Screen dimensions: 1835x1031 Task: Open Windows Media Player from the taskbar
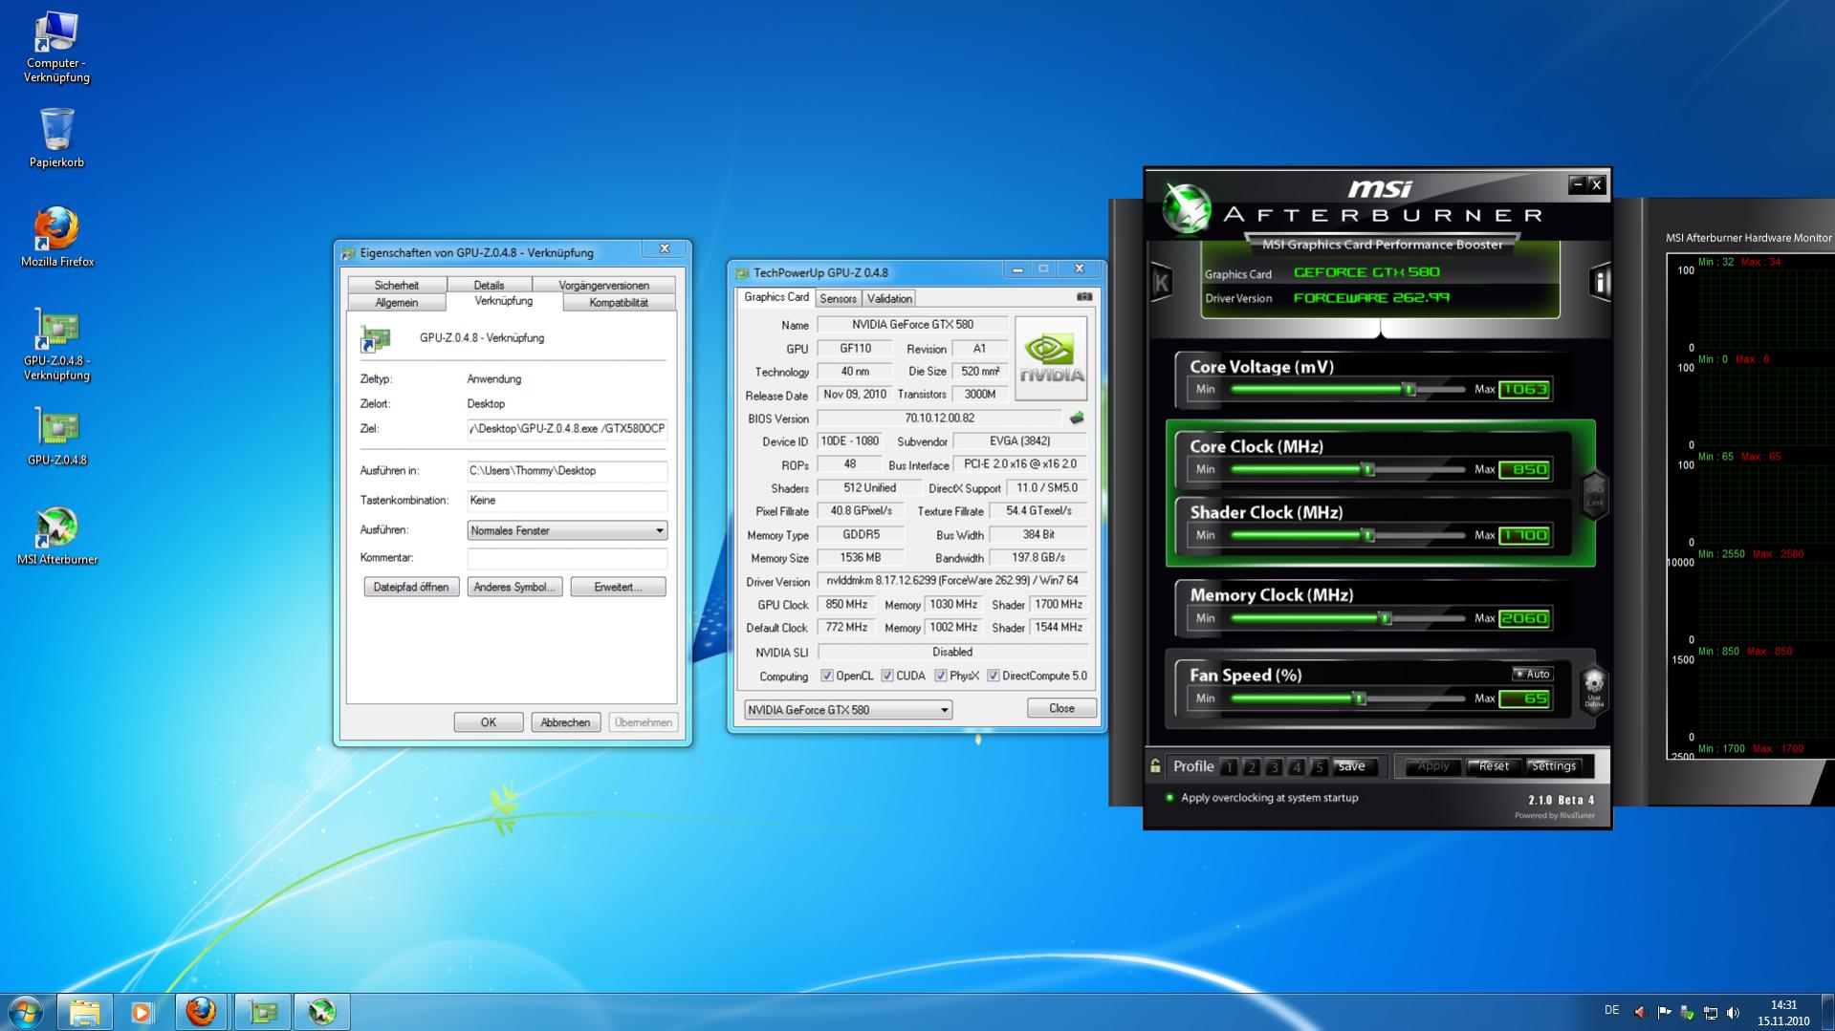(142, 1012)
